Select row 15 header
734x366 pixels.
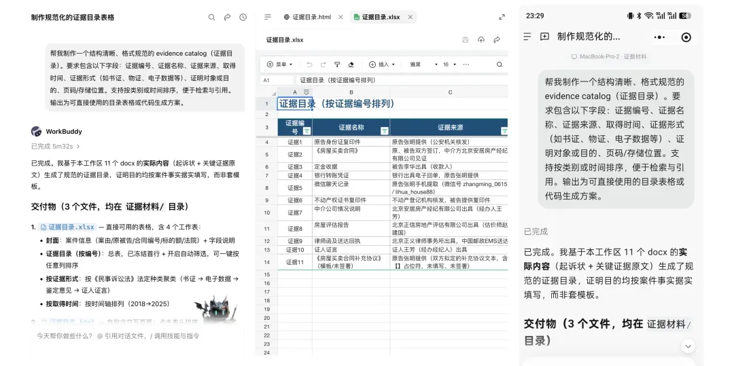click(266, 274)
